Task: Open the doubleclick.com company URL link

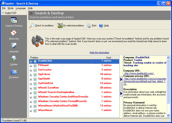Action: [139, 73]
